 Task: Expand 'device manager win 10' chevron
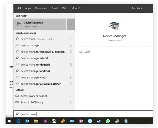(x=71, y=58)
